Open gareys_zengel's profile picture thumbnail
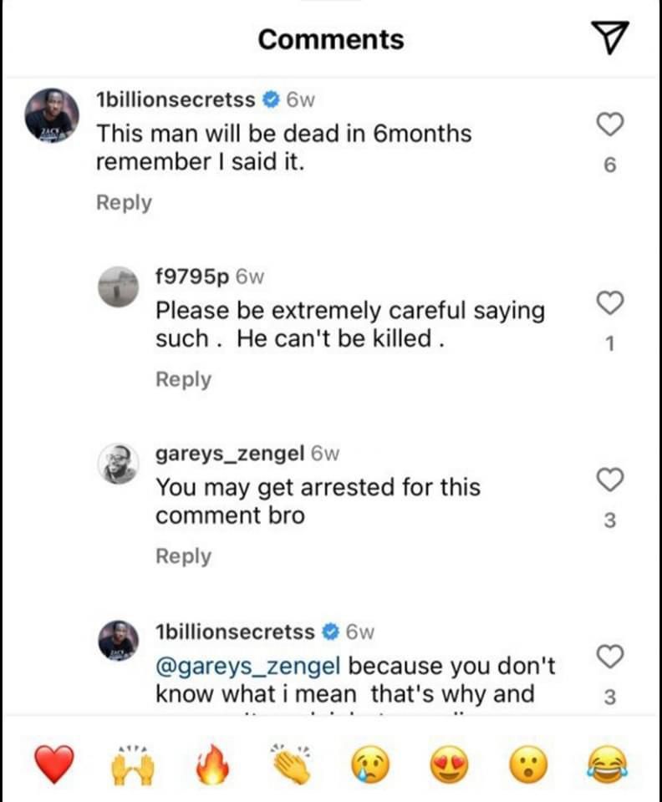 click(117, 462)
